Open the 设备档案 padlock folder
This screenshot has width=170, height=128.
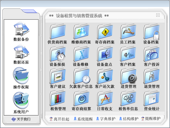point(151,32)
